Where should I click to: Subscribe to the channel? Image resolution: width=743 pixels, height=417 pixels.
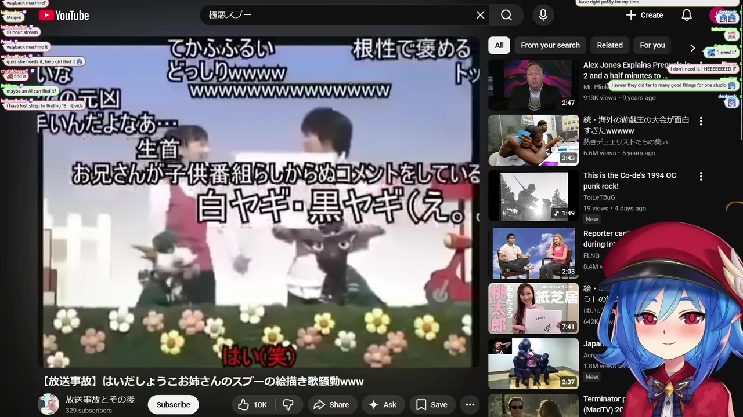(x=173, y=405)
